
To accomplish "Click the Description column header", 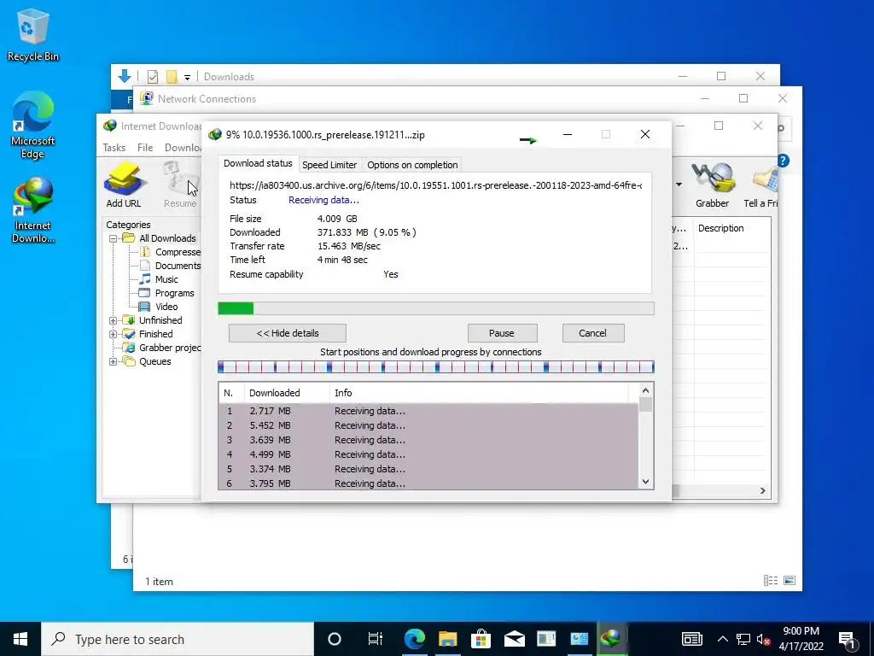I will point(731,228).
